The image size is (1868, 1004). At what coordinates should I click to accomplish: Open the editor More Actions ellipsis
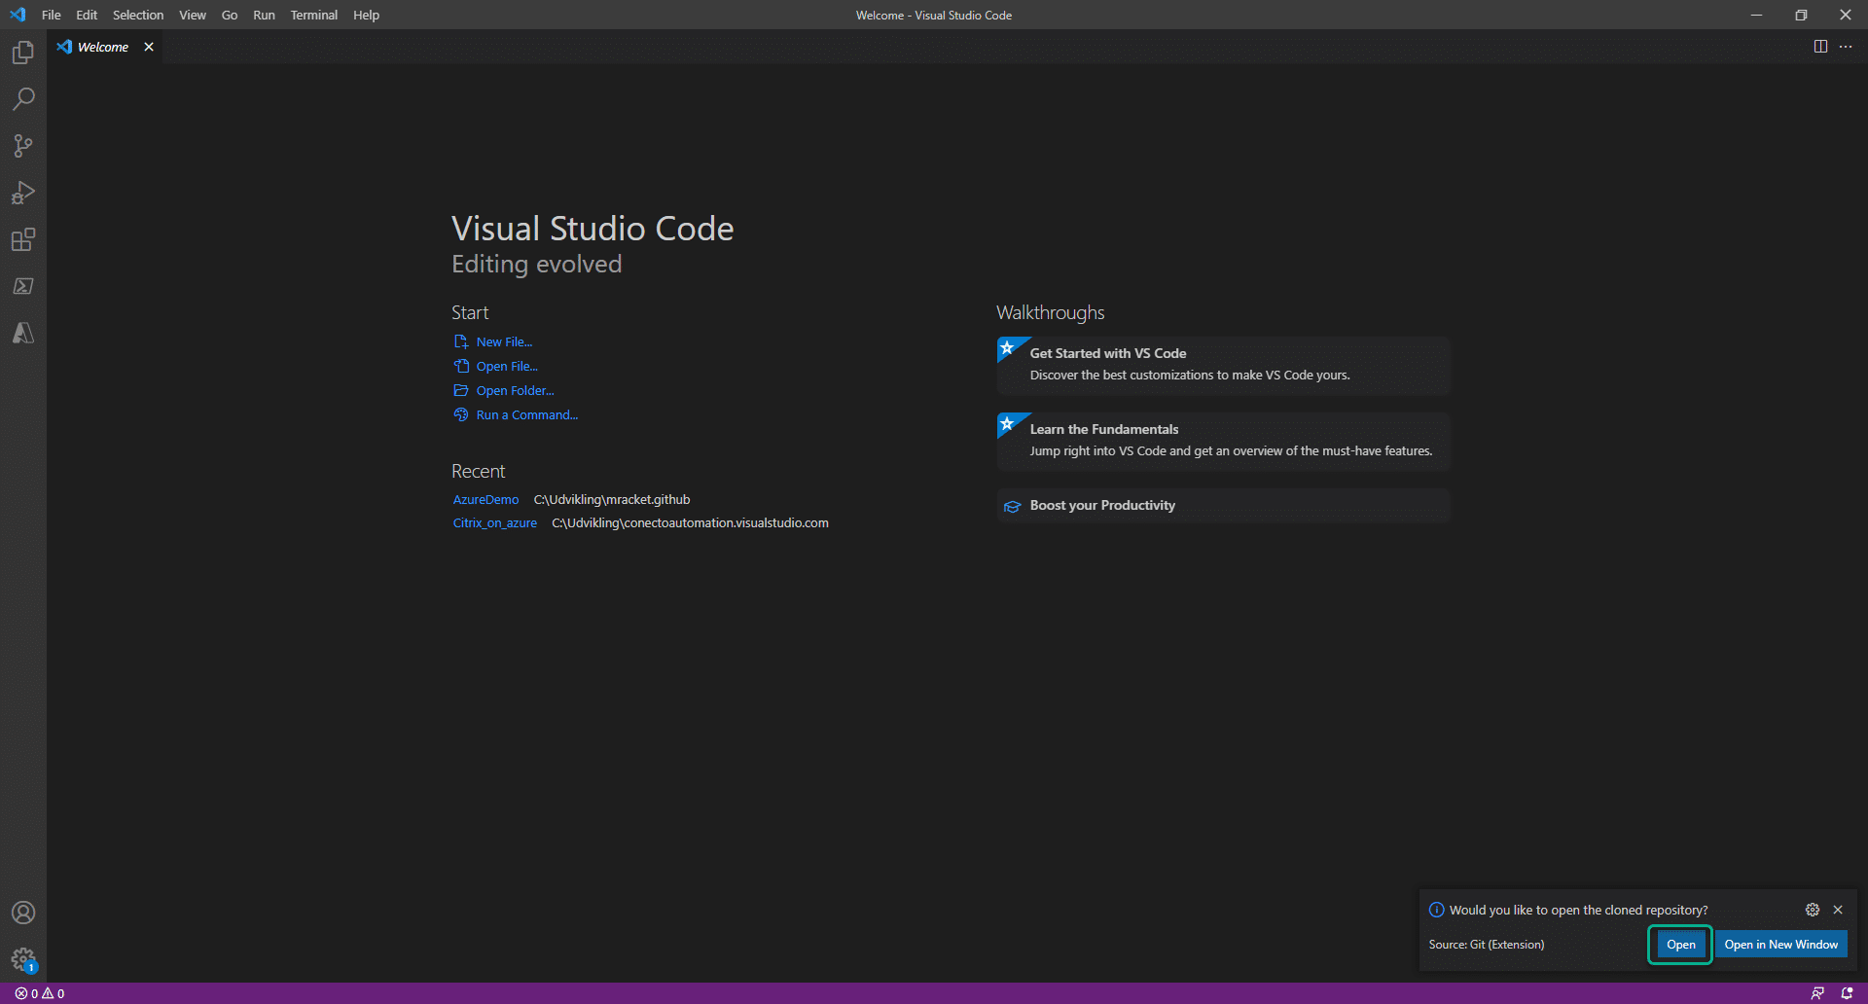(1846, 47)
